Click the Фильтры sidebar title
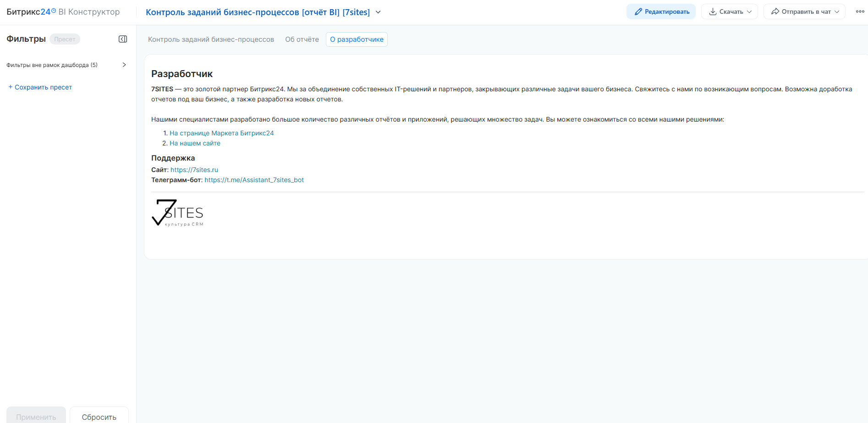868x423 pixels. point(26,39)
